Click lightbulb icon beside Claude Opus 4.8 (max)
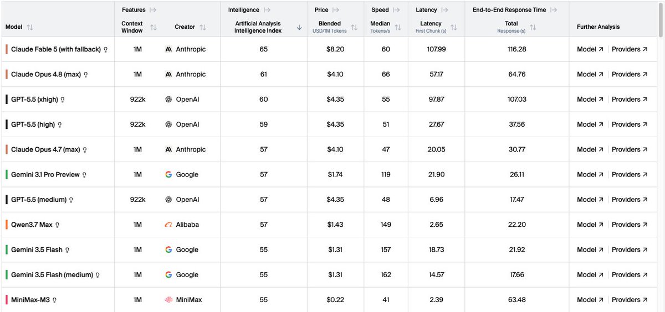Image resolution: width=665 pixels, height=312 pixels. 86,75
